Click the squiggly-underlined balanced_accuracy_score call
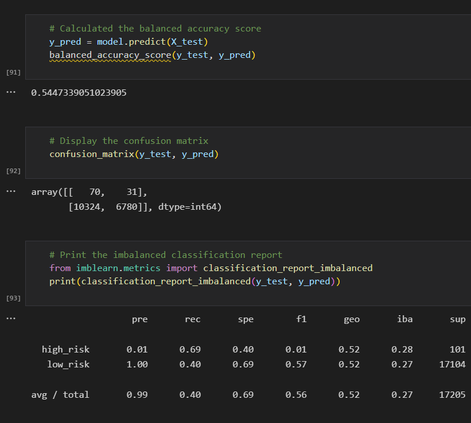 coord(109,54)
